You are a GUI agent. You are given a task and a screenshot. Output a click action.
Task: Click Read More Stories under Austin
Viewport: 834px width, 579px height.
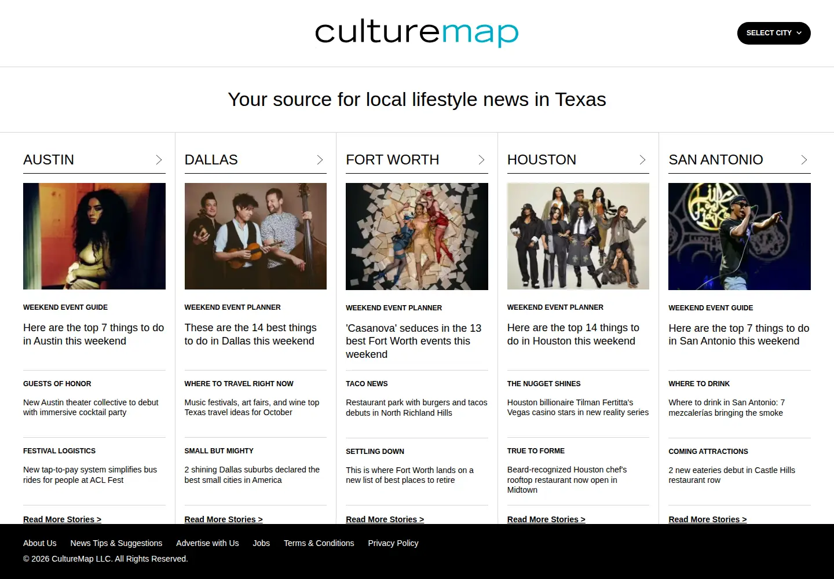tap(62, 519)
